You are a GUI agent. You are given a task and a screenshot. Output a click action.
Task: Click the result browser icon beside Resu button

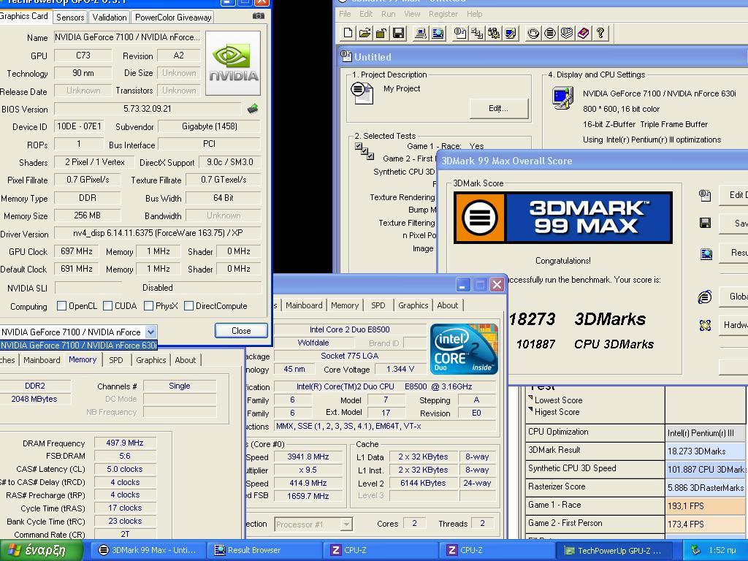706,253
